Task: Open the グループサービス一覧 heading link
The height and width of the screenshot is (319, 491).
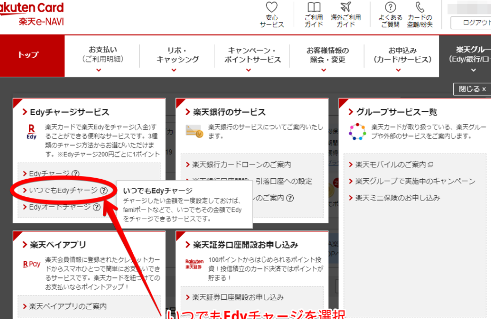Action: (393, 112)
